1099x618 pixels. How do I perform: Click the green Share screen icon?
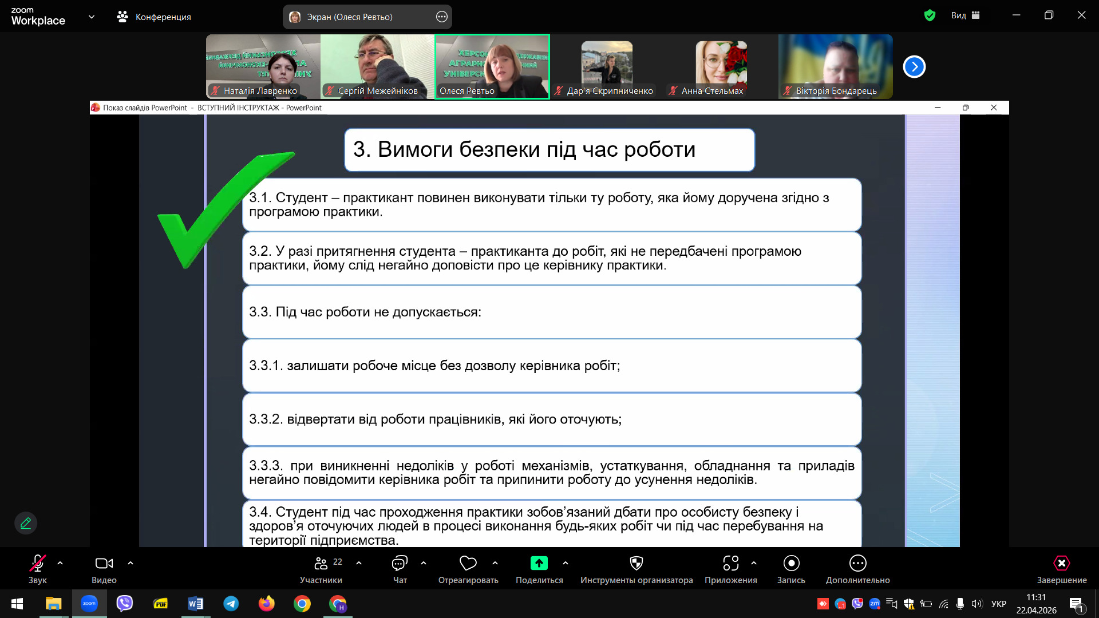[539, 564]
